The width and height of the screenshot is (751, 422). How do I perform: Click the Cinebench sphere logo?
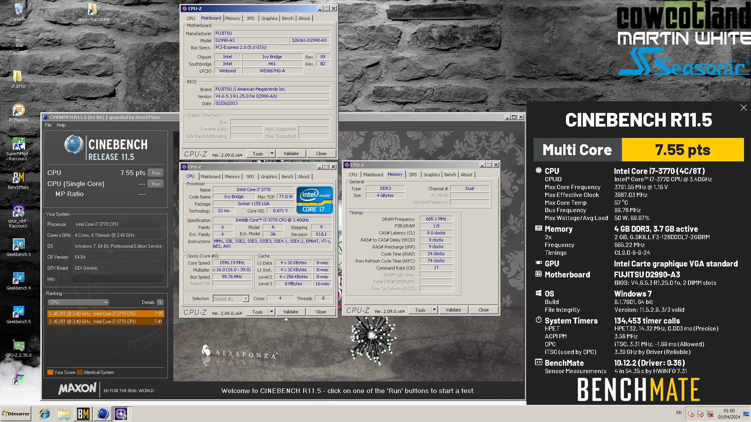click(74, 145)
